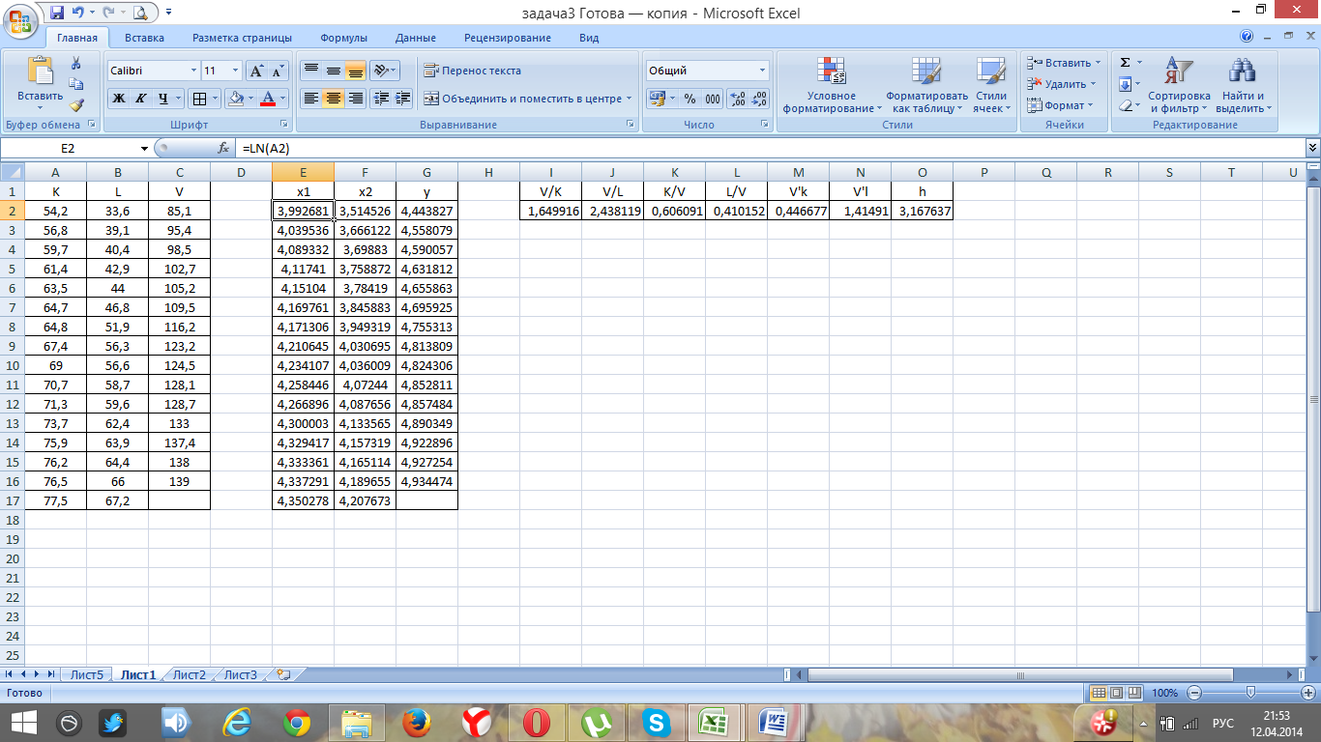Save the workbook via Quick Access icon
Screen dimensions: 1321x742
[x=57, y=13]
